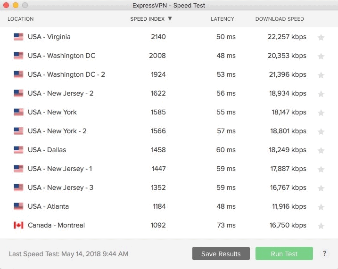
Task: Click the download speed 18,934 kbps
Action: pos(288,93)
